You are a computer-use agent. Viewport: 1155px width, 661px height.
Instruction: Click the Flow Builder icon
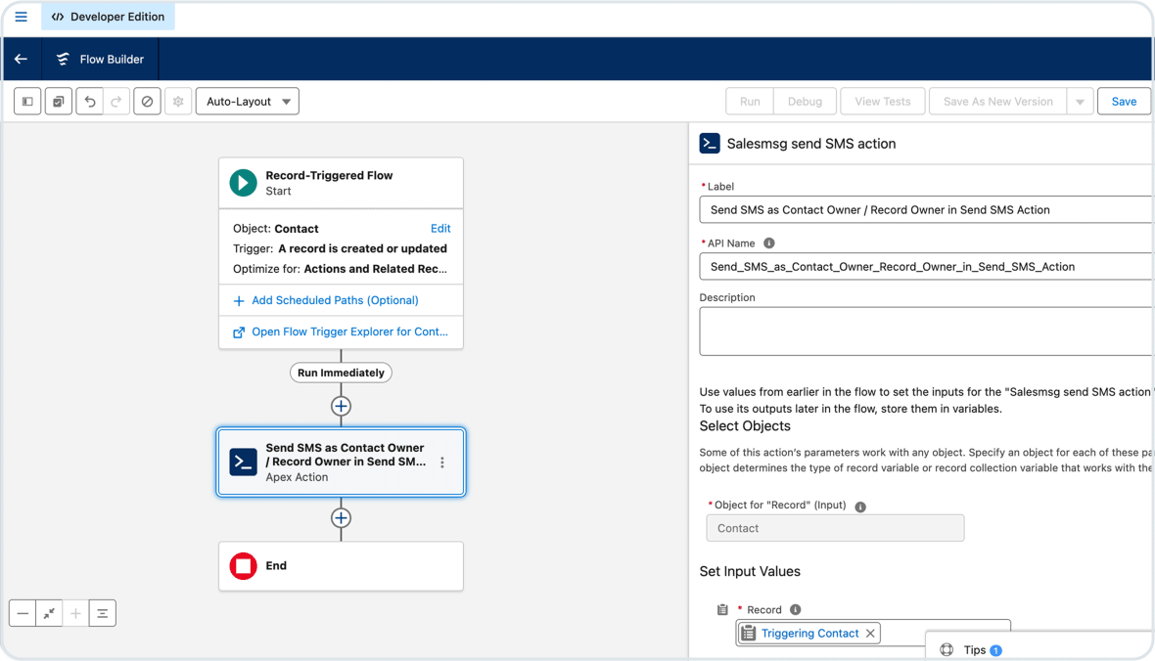(63, 59)
